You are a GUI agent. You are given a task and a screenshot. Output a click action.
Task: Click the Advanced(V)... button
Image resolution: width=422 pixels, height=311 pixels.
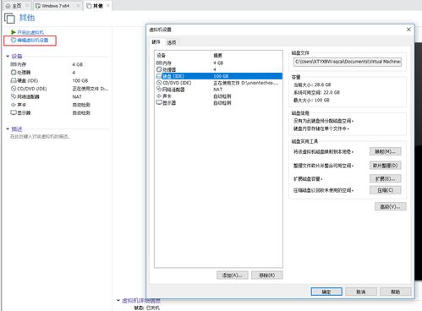click(391, 206)
